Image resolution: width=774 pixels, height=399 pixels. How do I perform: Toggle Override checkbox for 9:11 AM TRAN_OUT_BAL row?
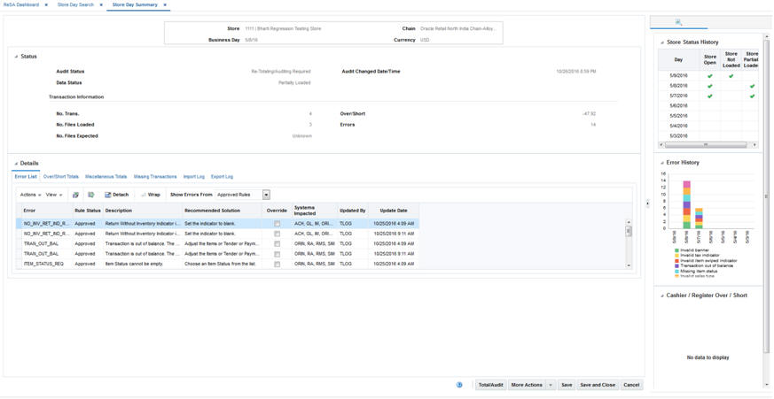click(277, 254)
